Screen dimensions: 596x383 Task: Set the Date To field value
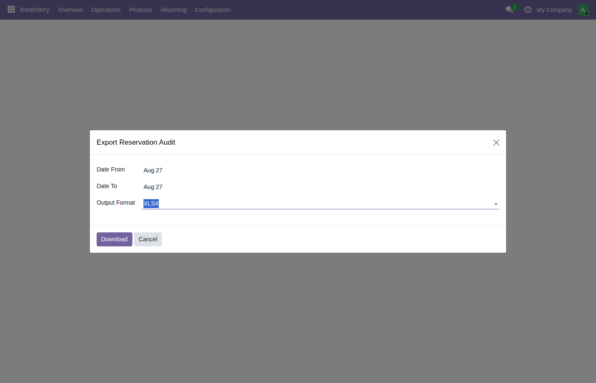click(x=320, y=187)
